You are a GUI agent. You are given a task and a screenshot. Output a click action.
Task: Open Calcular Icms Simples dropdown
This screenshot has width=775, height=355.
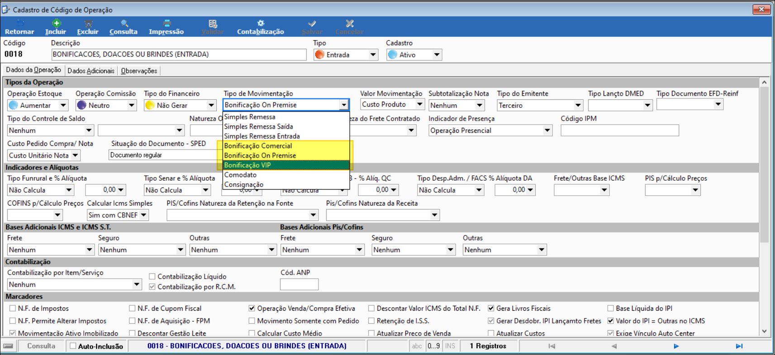(x=143, y=215)
